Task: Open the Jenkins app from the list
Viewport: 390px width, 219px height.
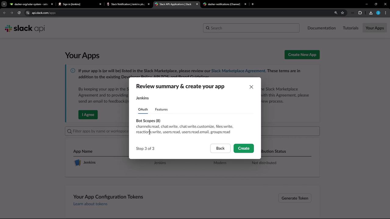Action: (x=89, y=162)
